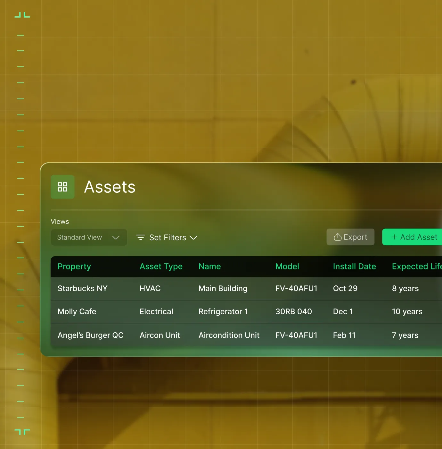
Task: Click the 7 years expected life cell
Action: [405, 335]
